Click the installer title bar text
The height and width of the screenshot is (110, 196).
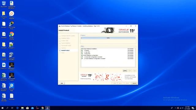(x=80, y=26)
